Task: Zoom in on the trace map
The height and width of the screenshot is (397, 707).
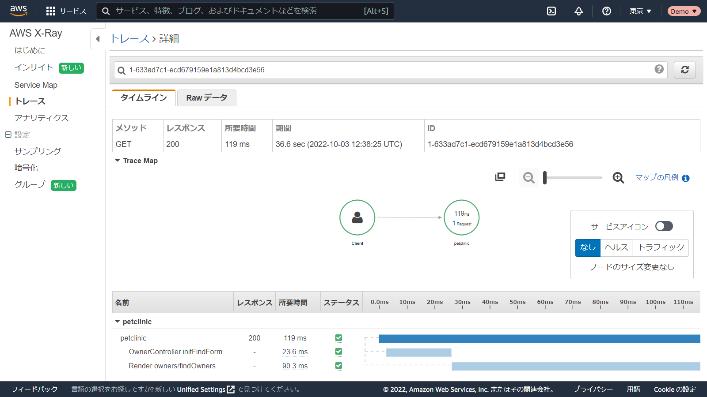Action: (618, 178)
